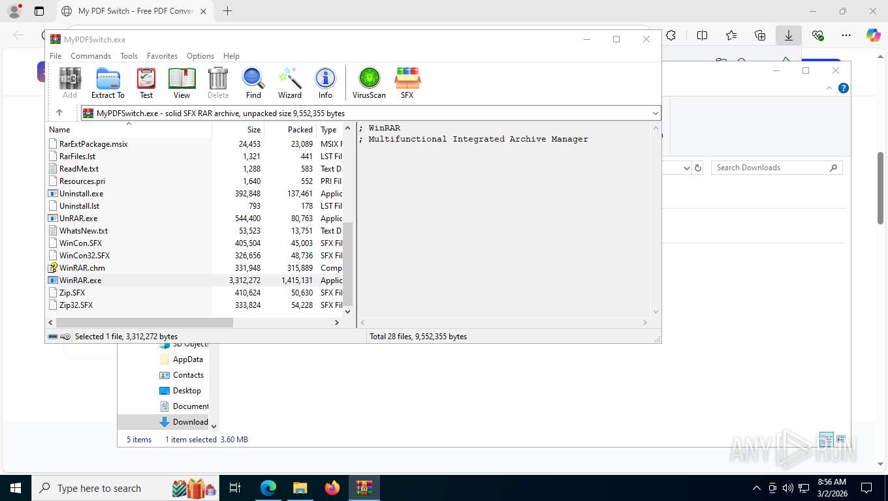Open the Windows Start menu
The height and width of the screenshot is (501, 888).
click(15, 488)
